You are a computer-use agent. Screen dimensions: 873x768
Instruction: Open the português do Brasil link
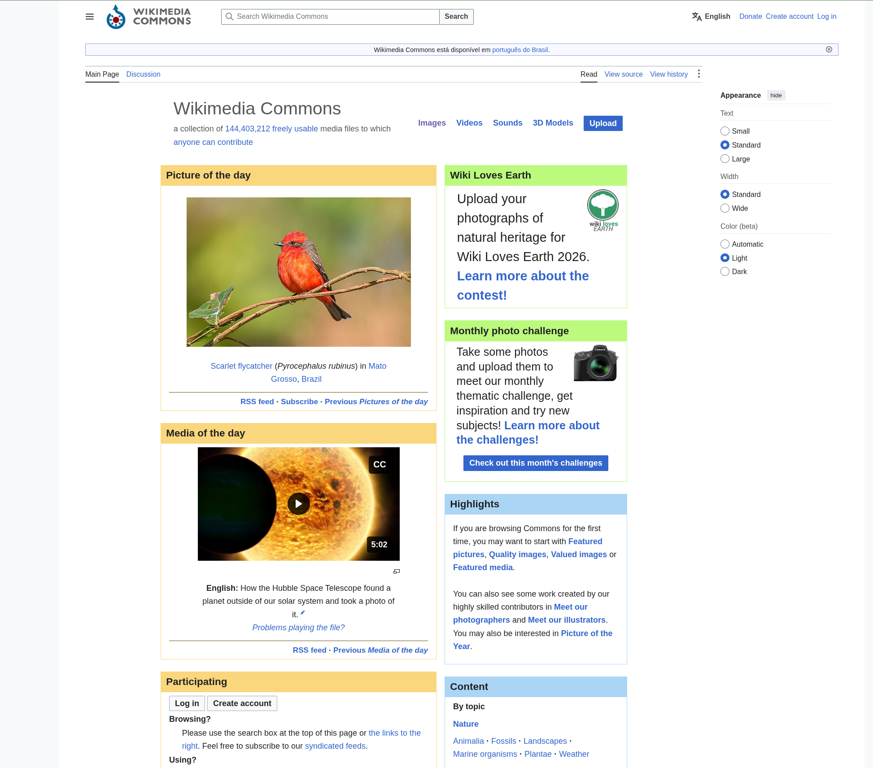coord(520,50)
